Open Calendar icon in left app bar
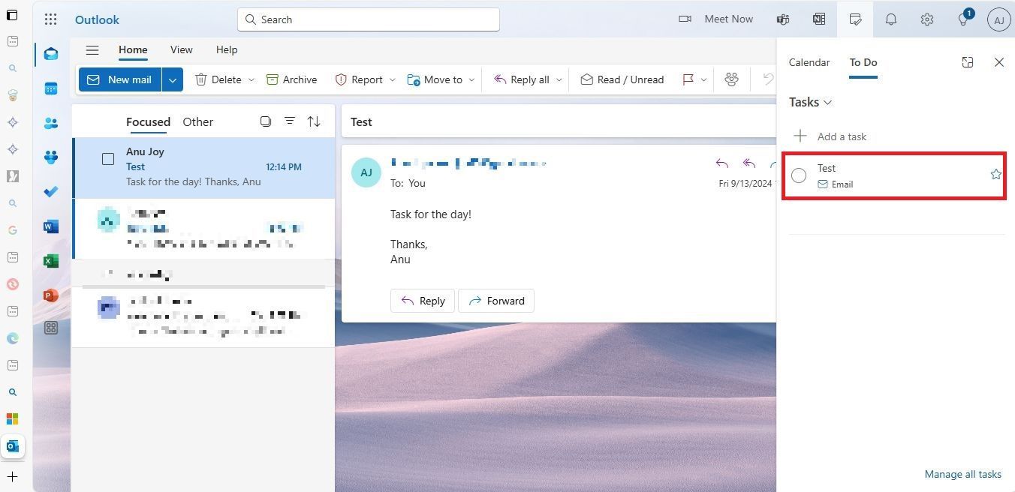This screenshot has width=1015, height=492. tap(51, 88)
